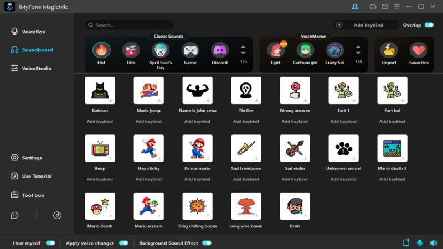Screen dimensions: 443x249
Task: Open the Discord controller icon in title bar
Action: coord(373,7)
